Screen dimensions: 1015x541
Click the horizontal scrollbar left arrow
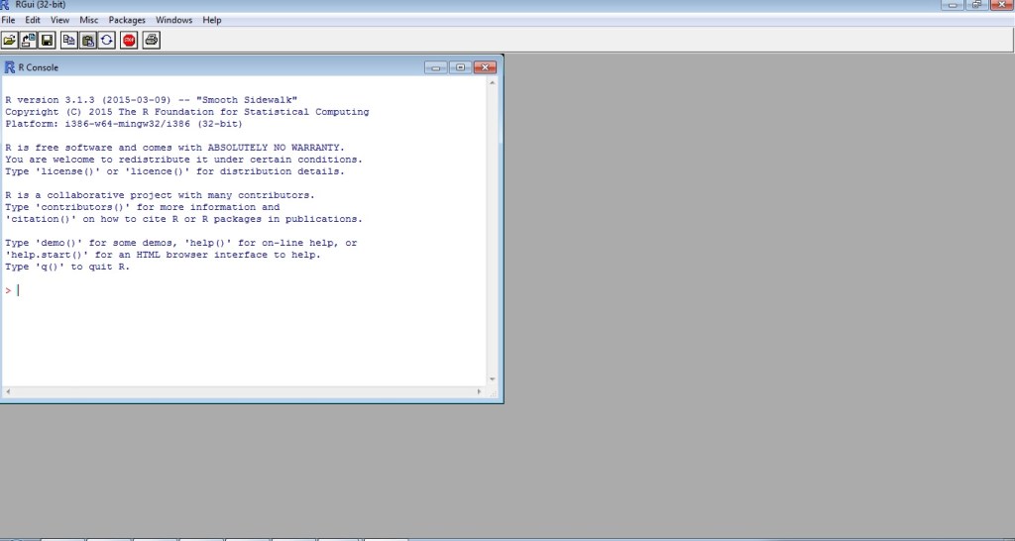point(6,392)
